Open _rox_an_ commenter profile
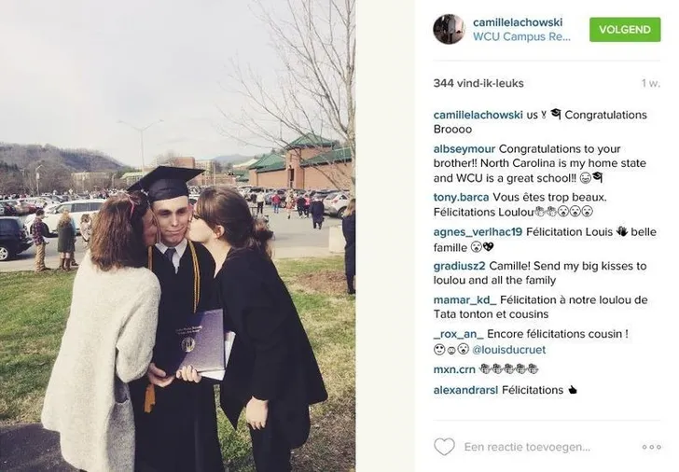 459,334
